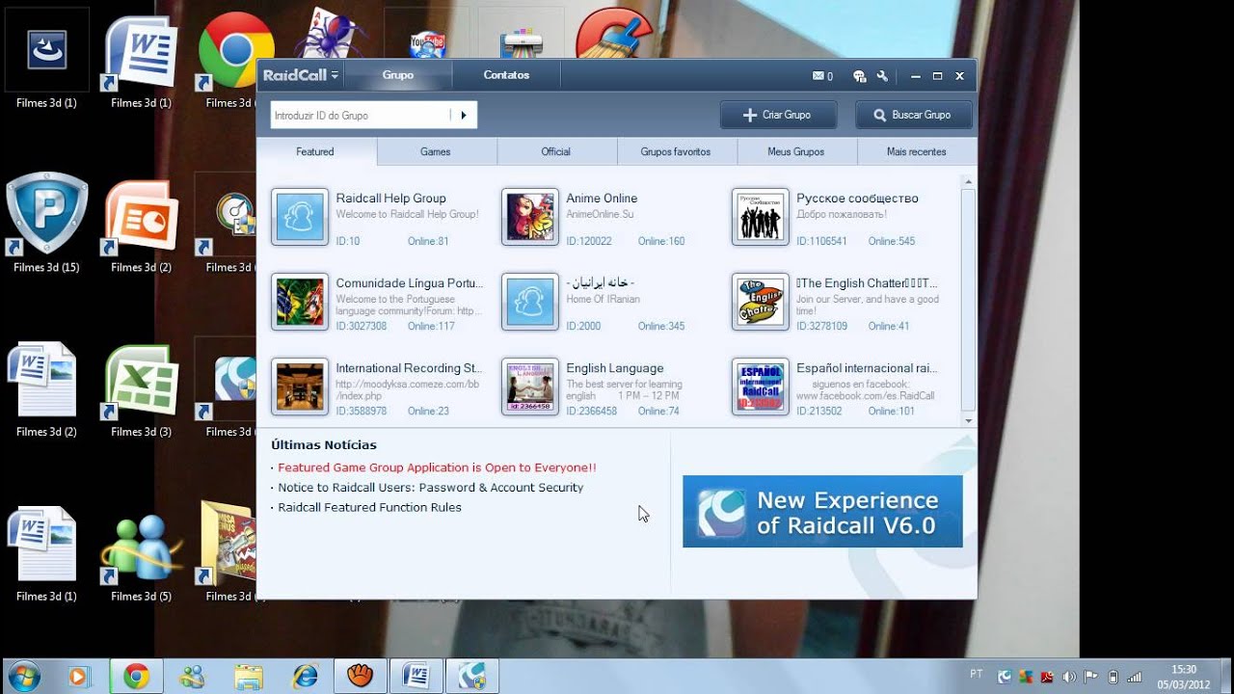Open Word in the taskbar
Screen dimensions: 1234x694
pos(416,677)
